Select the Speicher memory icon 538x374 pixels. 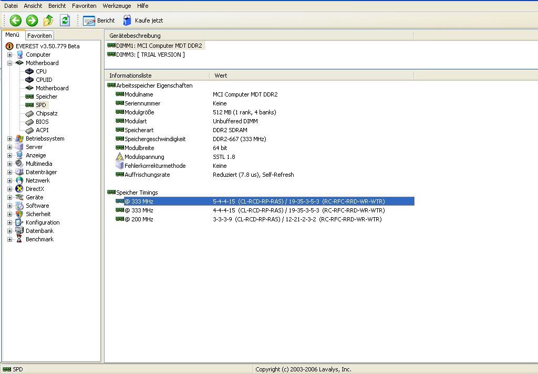click(x=29, y=97)
